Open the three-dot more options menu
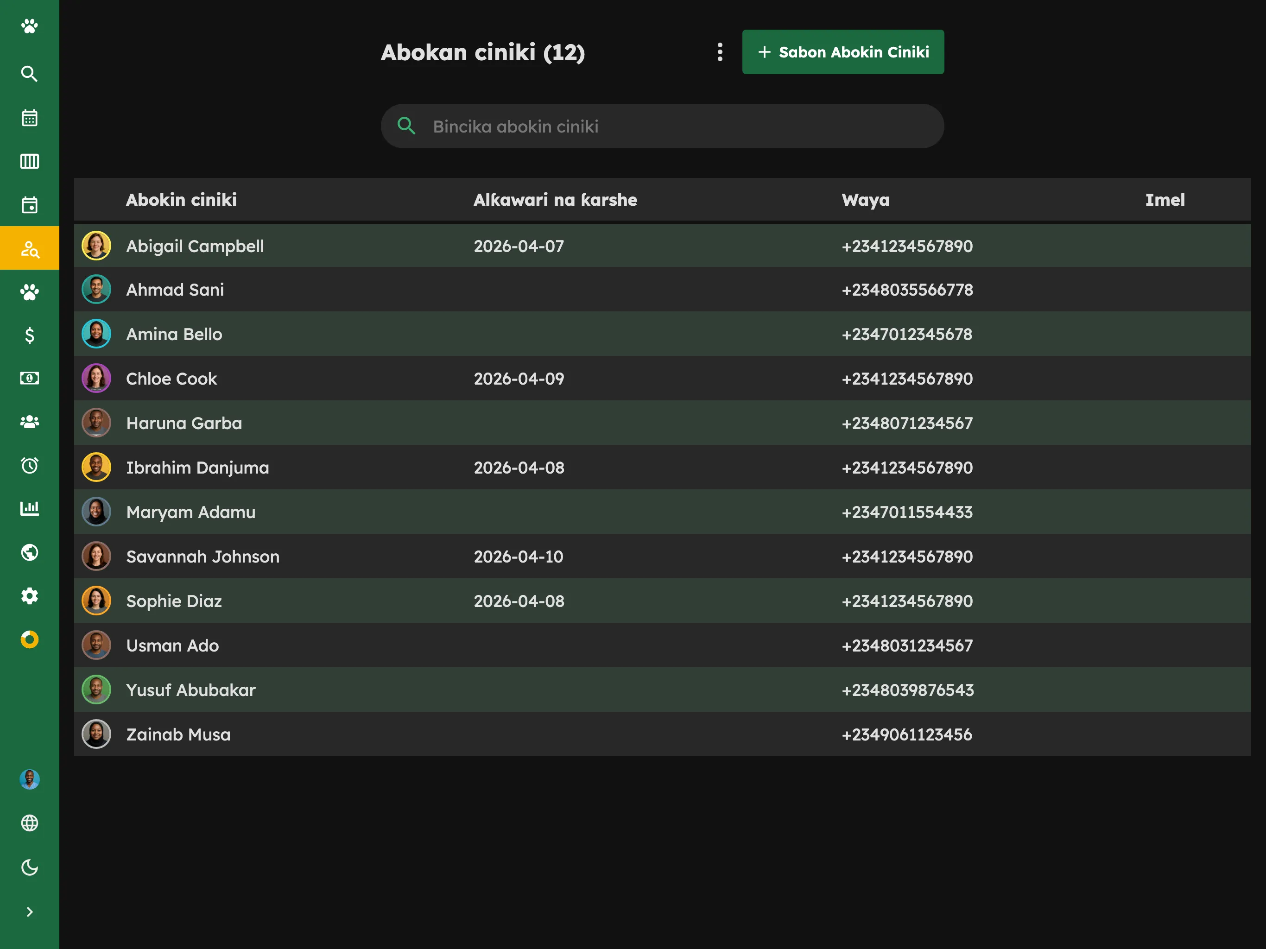The image size is (1266, 949). 720,52
